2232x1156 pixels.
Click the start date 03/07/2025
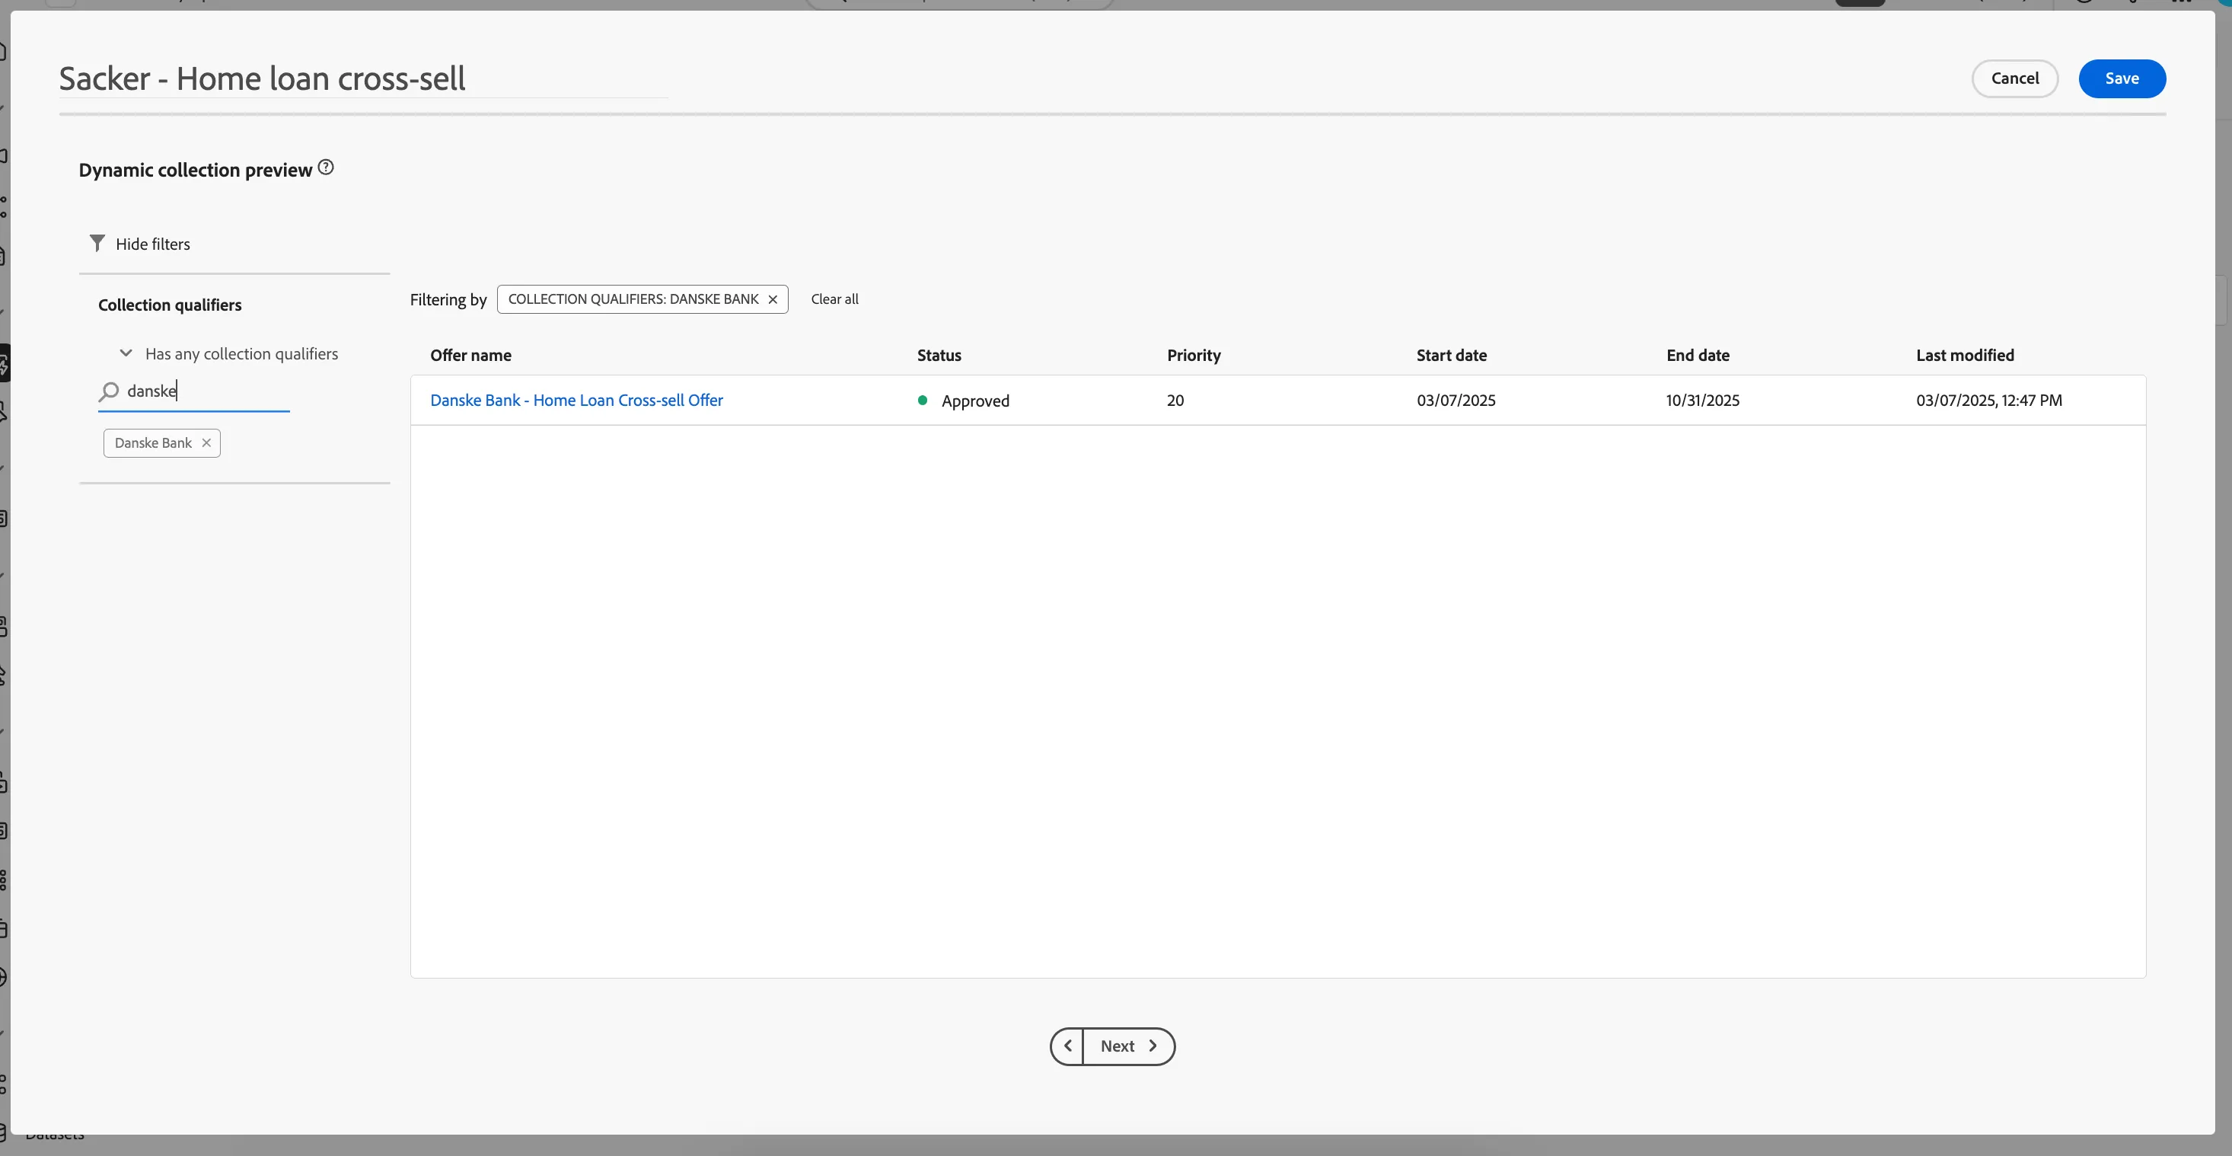click(x=1456, y=401)
